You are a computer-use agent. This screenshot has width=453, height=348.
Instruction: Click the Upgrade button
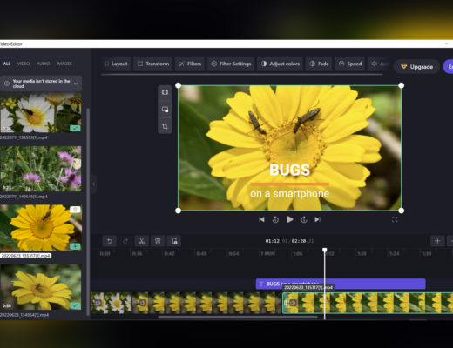(416, 67)
